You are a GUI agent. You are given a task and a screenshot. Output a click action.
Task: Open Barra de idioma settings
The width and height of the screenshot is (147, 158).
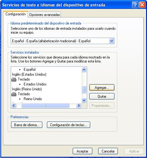[27, 125]
